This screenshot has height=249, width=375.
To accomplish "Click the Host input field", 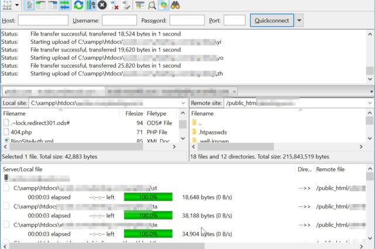I will coord(43,20).
